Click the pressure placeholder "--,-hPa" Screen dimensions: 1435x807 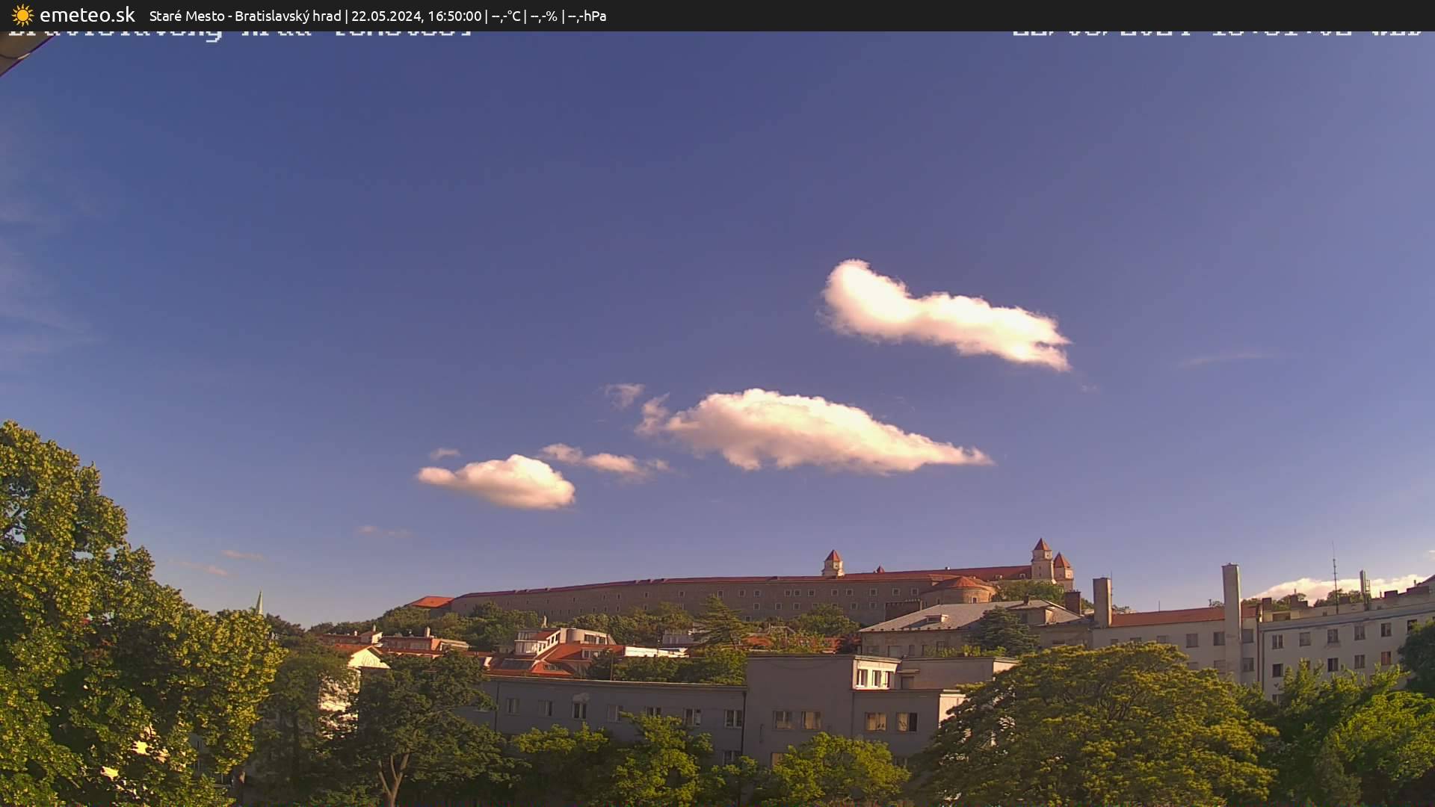589,14
